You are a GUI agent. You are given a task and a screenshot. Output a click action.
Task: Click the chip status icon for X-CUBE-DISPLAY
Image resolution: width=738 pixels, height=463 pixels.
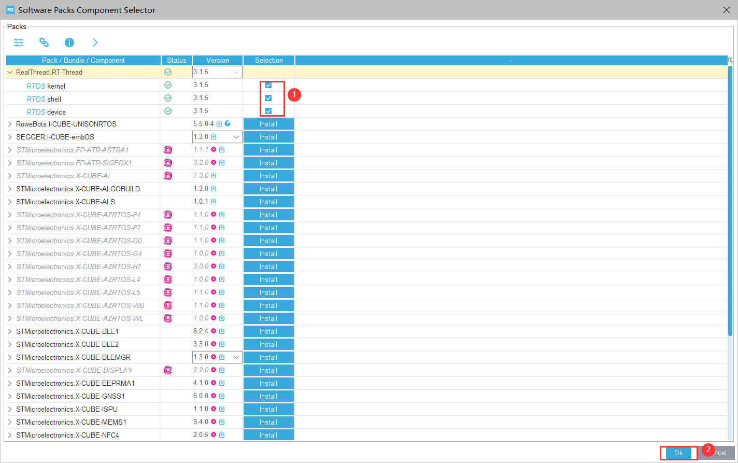click(168, 370)
